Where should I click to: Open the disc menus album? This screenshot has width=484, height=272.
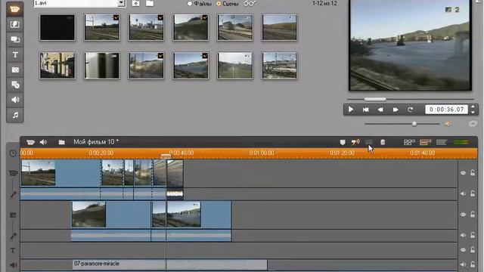click(15, 85)
